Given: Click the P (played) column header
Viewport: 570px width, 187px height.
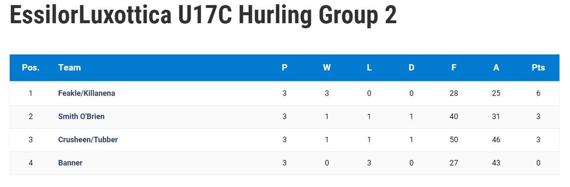Looking at the screenshot, I should (x=285, y=68).
